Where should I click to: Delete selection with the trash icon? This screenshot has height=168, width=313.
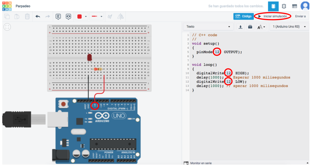pos(27,17)
